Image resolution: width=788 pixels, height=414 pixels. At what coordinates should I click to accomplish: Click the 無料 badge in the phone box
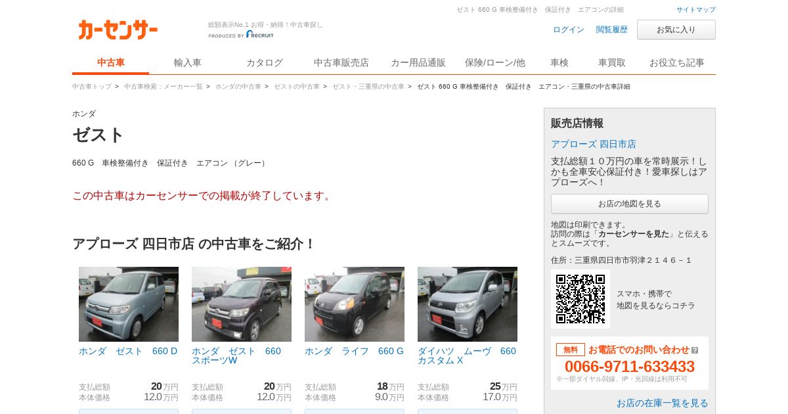(x=570, y=350)
